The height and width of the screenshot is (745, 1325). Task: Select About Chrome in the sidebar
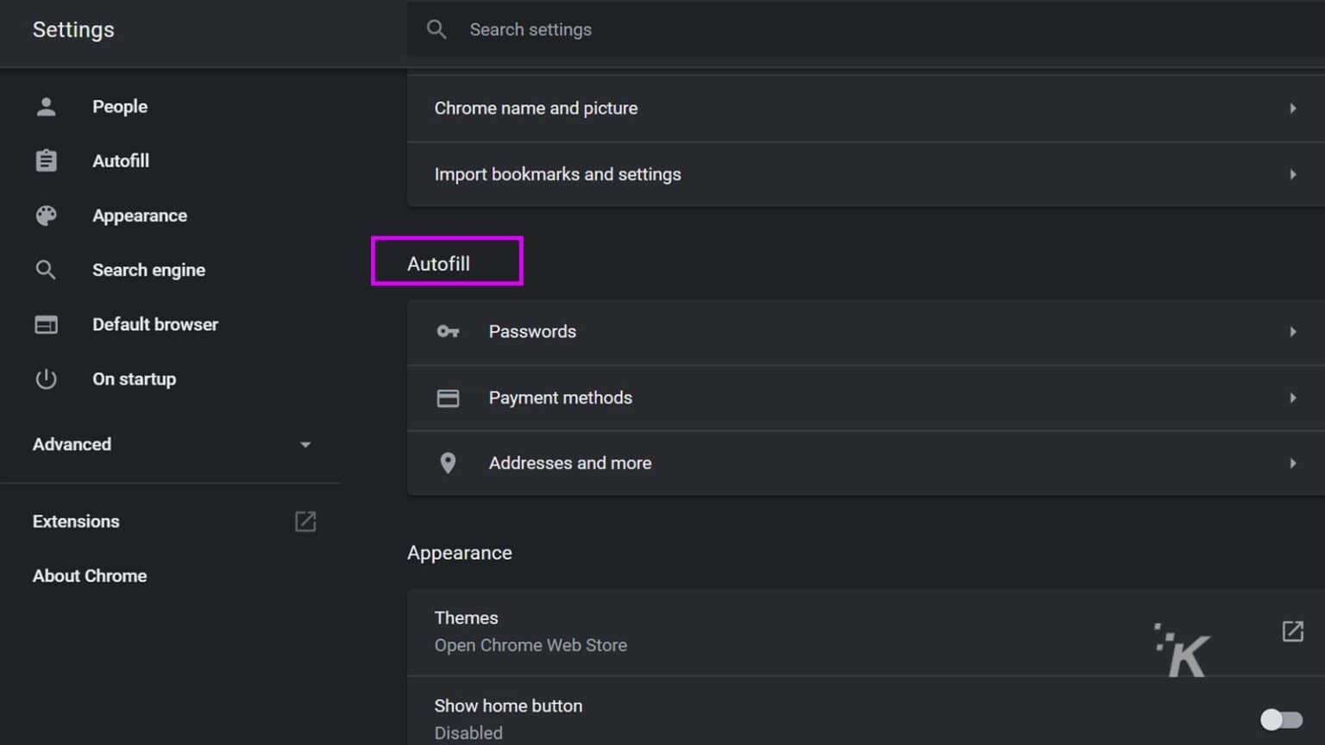(89, 575)
